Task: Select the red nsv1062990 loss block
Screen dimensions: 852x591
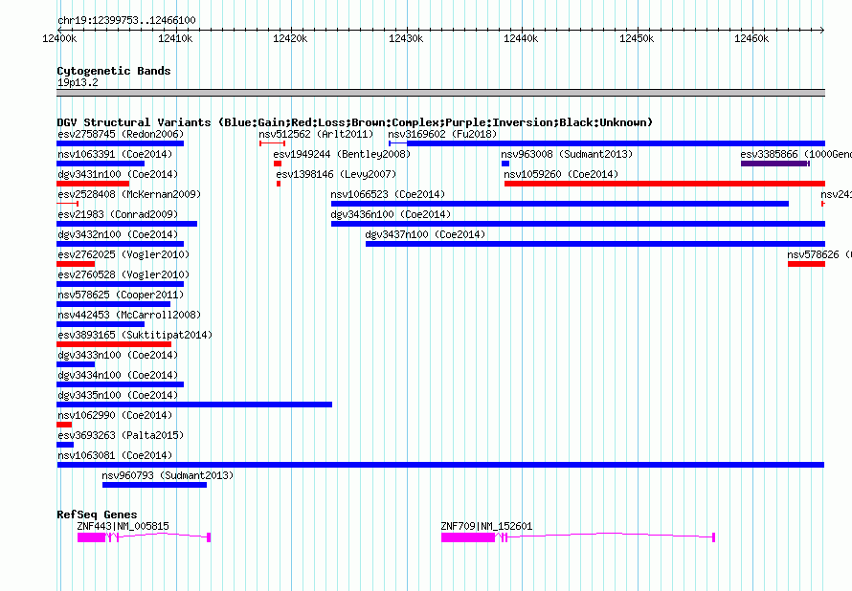Action: tap(64, 425)
